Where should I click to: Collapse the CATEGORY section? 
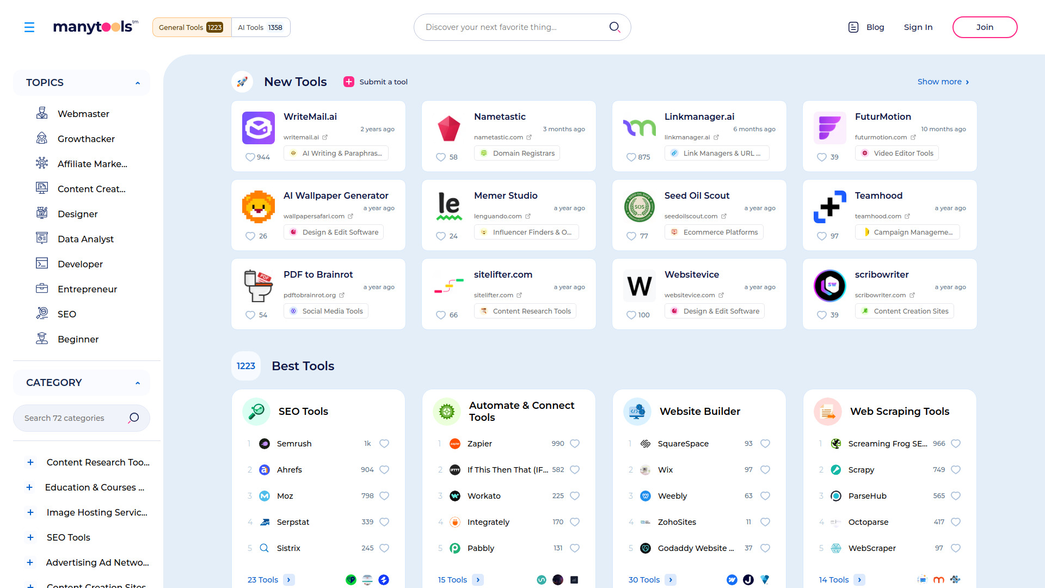point(137,383)
